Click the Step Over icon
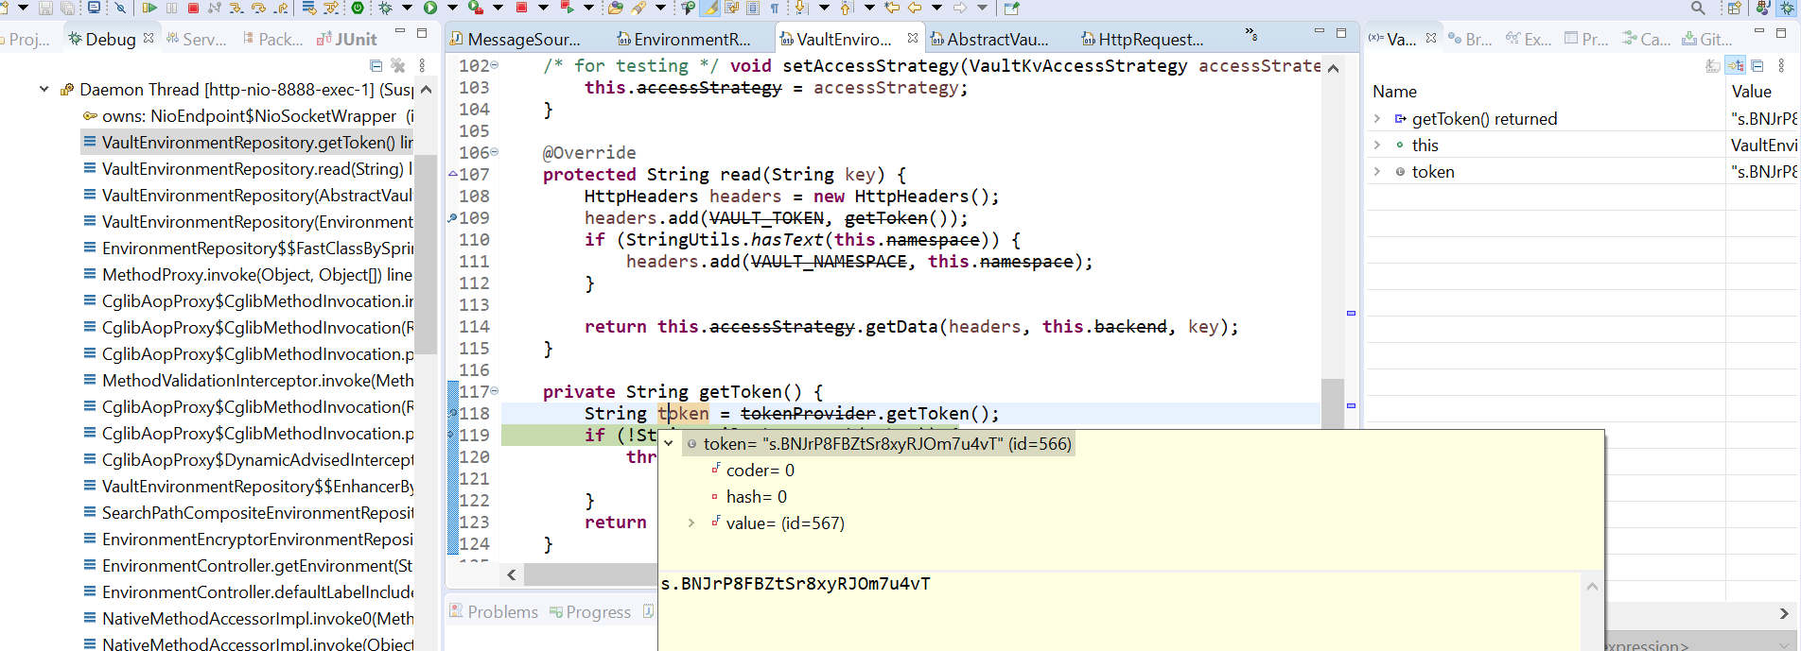Screen dimensions: 1801x651 (x=258, y=8)
